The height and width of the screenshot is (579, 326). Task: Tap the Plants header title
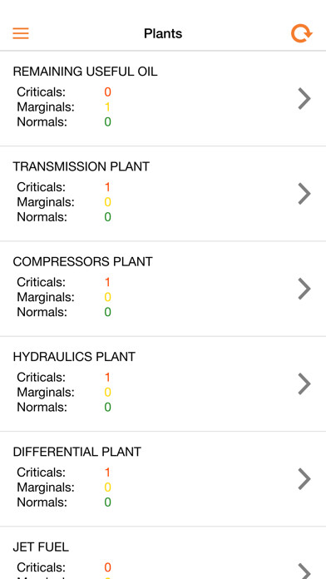(x=163, y=33)
